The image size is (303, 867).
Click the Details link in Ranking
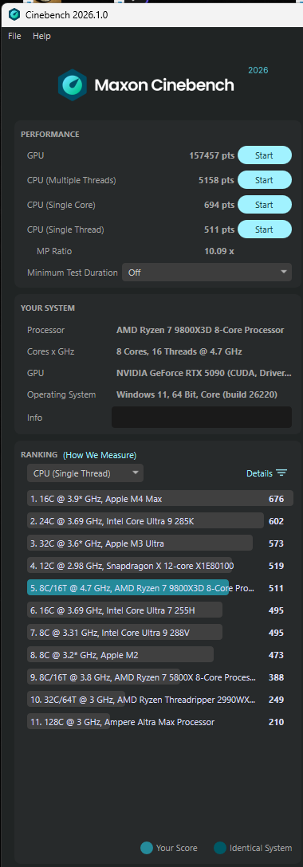pos(259,473)
